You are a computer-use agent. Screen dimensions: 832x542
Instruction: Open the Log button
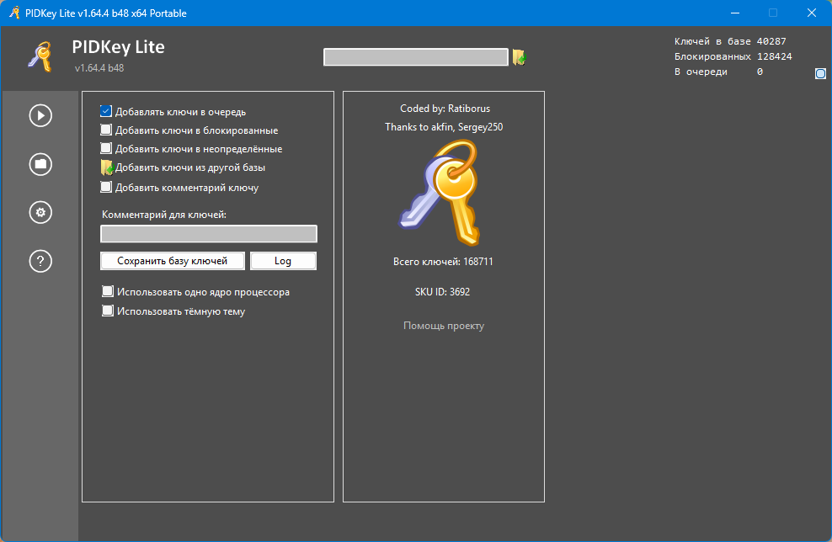(x=283, y=261)
